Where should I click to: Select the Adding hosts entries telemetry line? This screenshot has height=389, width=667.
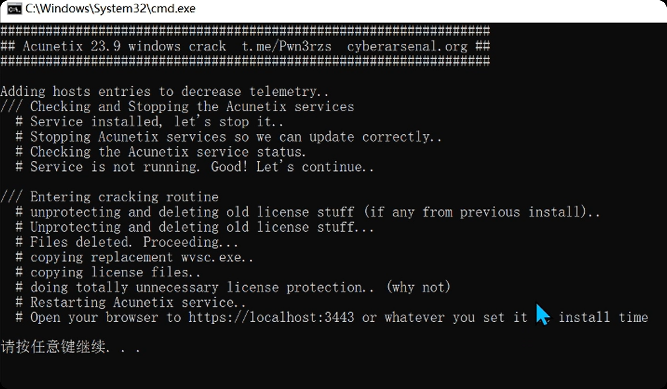coord(164,91)
